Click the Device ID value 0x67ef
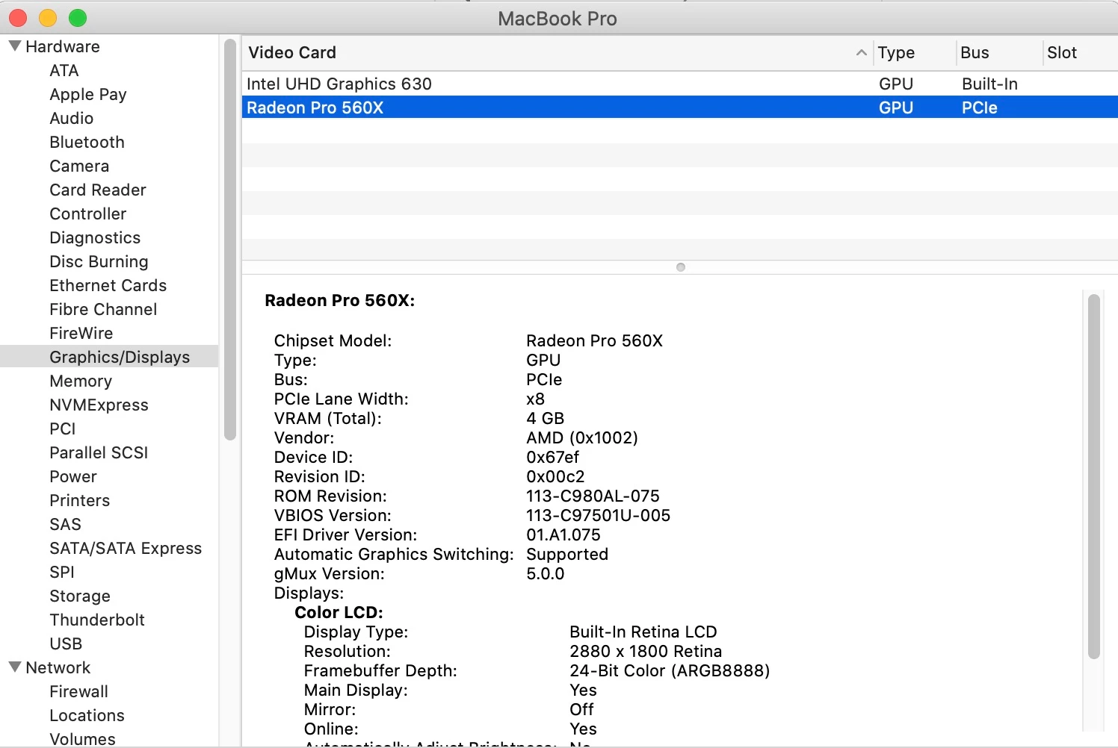Screen dimensions: 1118x748 click(x=553, y=457)
